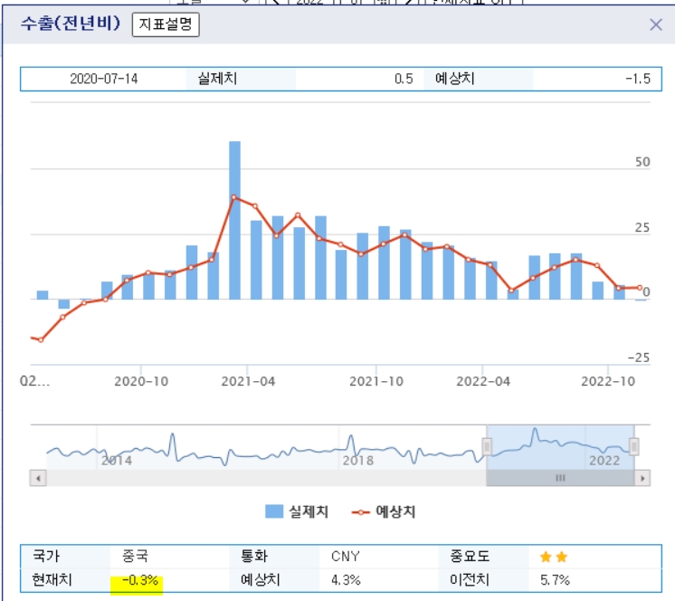Click the left scroll arrow of range navigator
The height and width of the screenshot is (601, 675).
tap(38, 478)
